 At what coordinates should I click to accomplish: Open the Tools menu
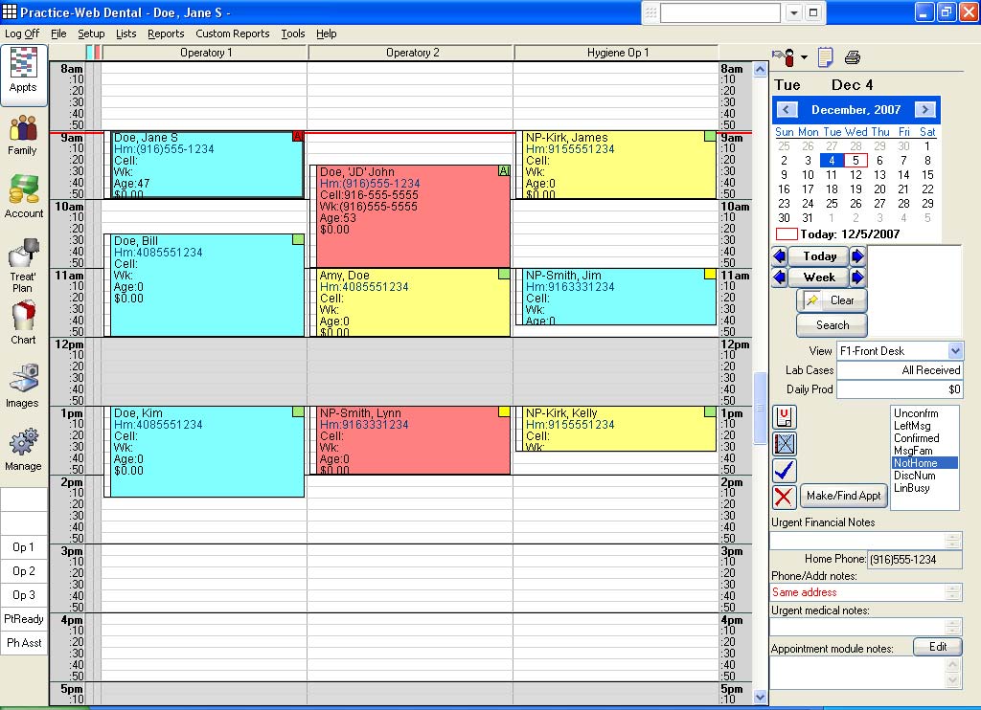(x=293, y=33)
